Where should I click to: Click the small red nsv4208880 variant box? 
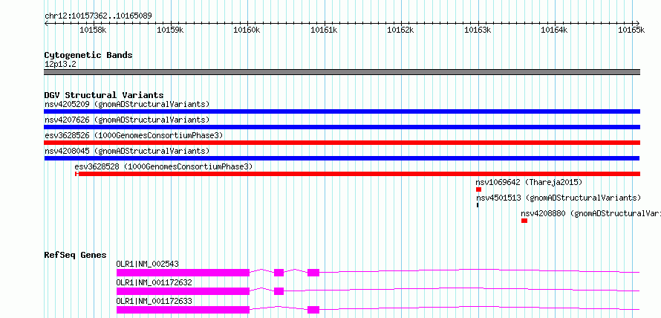coord(524,221)
